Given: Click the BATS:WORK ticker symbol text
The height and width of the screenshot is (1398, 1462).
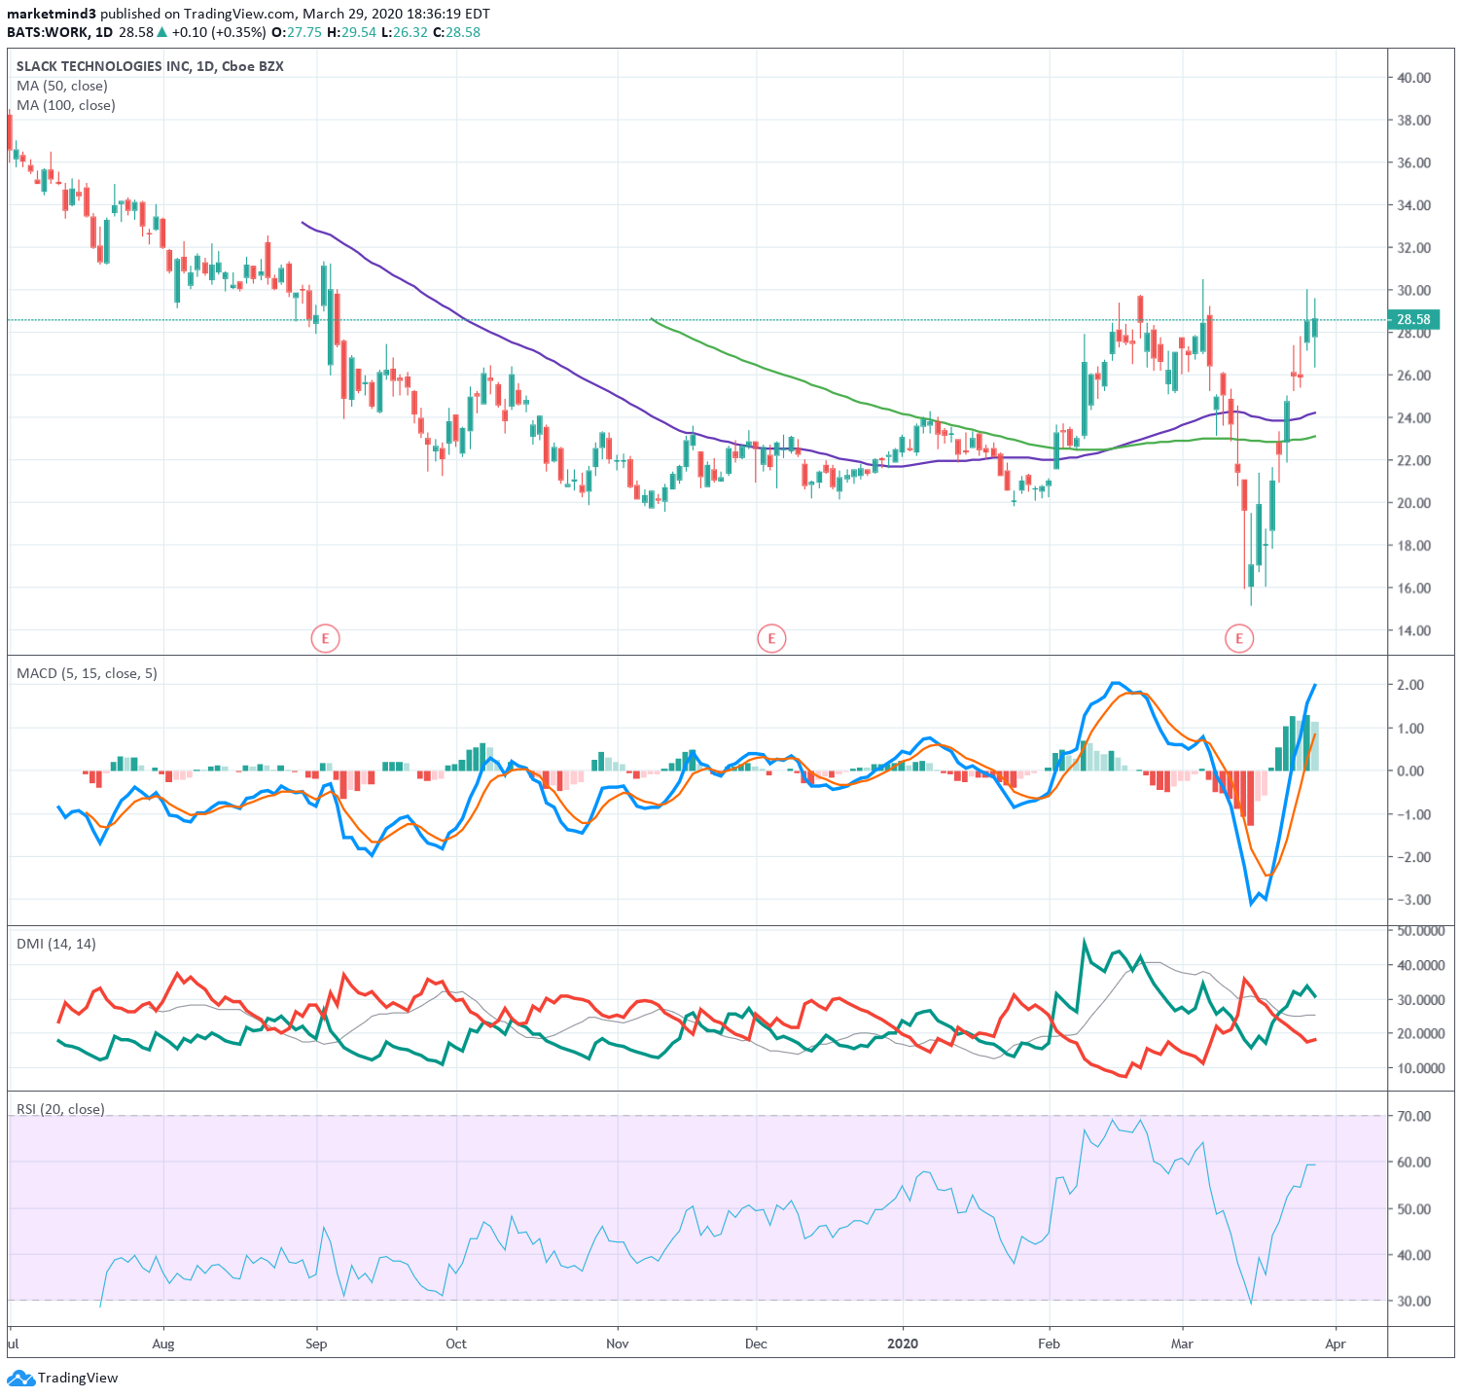Looking at the screenshot, I should (x=48, y=32).
